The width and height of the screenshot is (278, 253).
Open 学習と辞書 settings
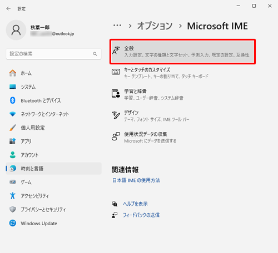tap(182, 94)
